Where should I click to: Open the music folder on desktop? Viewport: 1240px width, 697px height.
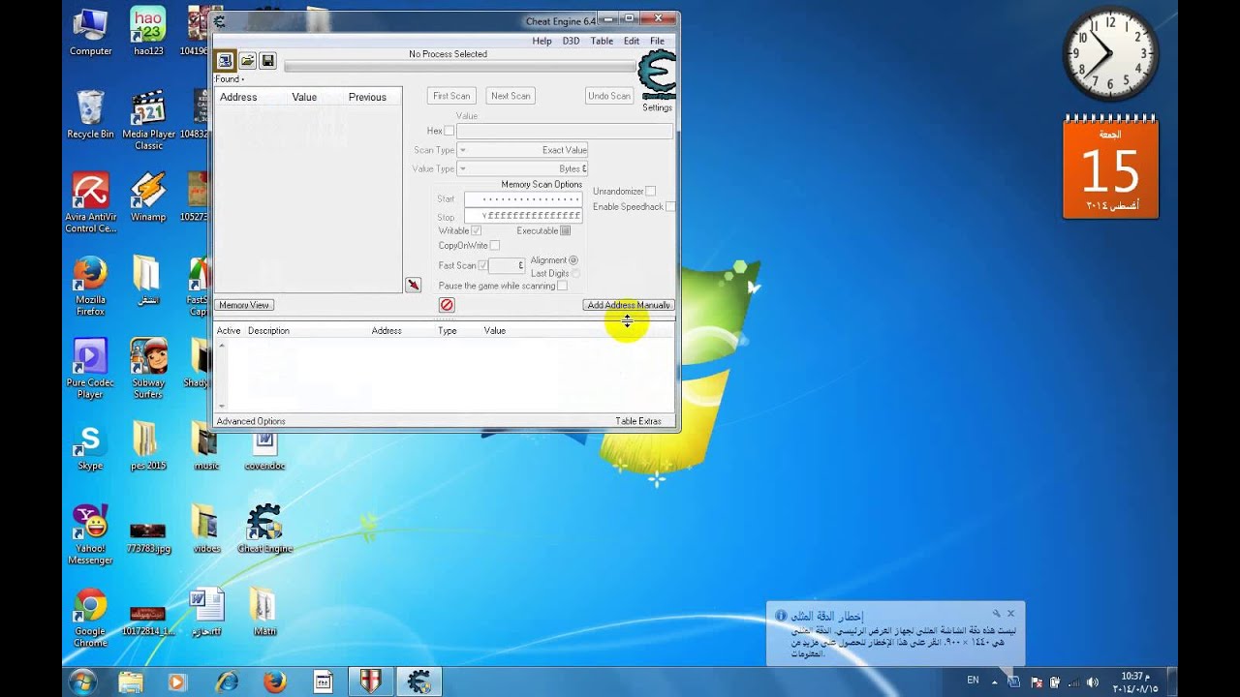[x=206, y=446]
